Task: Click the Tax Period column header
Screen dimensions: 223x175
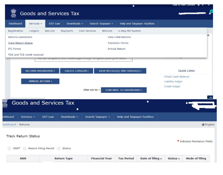Action: pos(126,158)
